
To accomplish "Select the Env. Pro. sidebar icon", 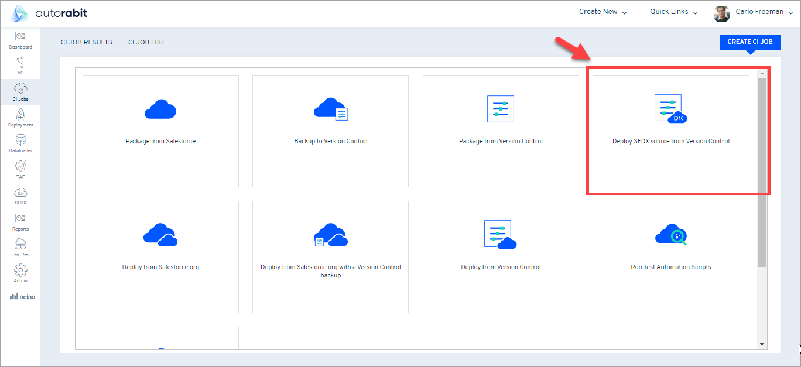I will tap(20, 247).
